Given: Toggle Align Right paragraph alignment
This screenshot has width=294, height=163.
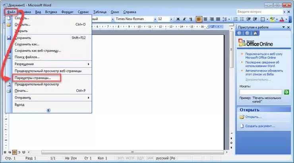Looking at the screenshot, I should click(212, 19).
